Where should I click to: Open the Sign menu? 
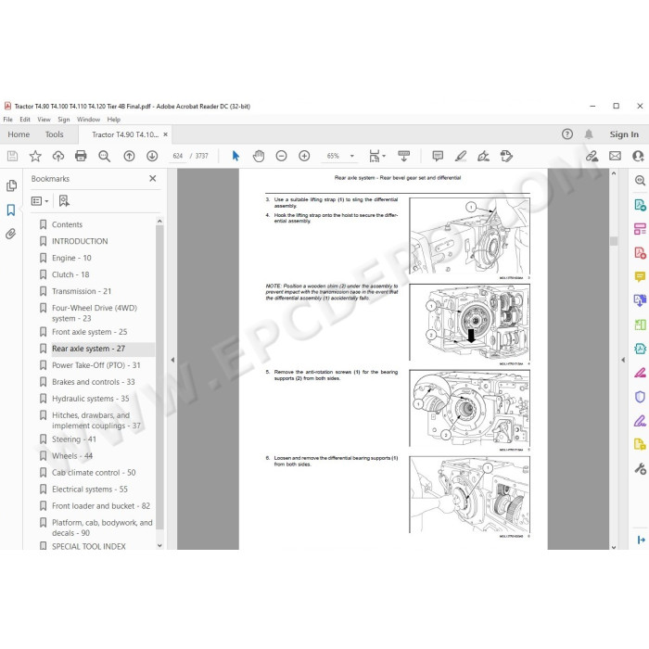[64, 120]
